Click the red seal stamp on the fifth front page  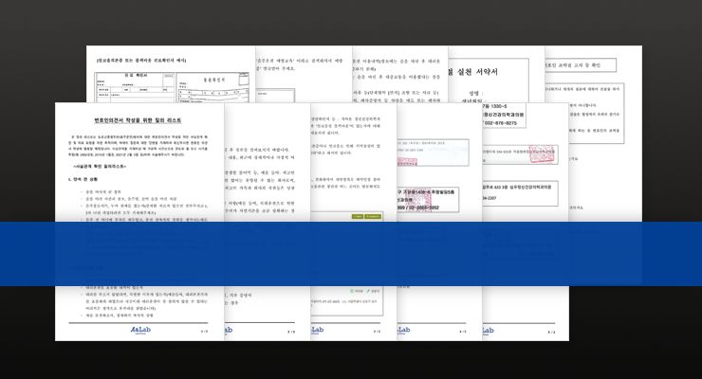(542, 154)
